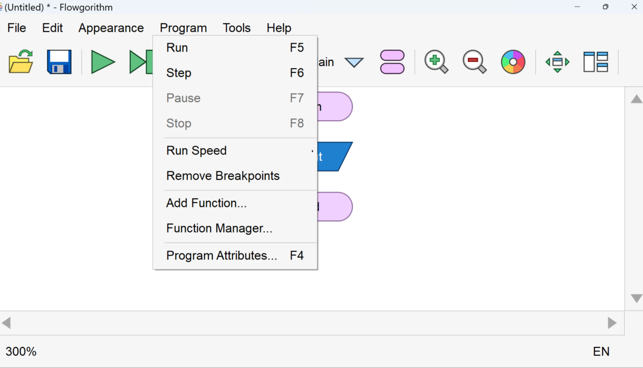Click the EN language indicator

[601, 351]
